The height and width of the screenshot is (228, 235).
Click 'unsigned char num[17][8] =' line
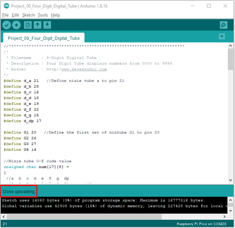click(x=37, y=167)
